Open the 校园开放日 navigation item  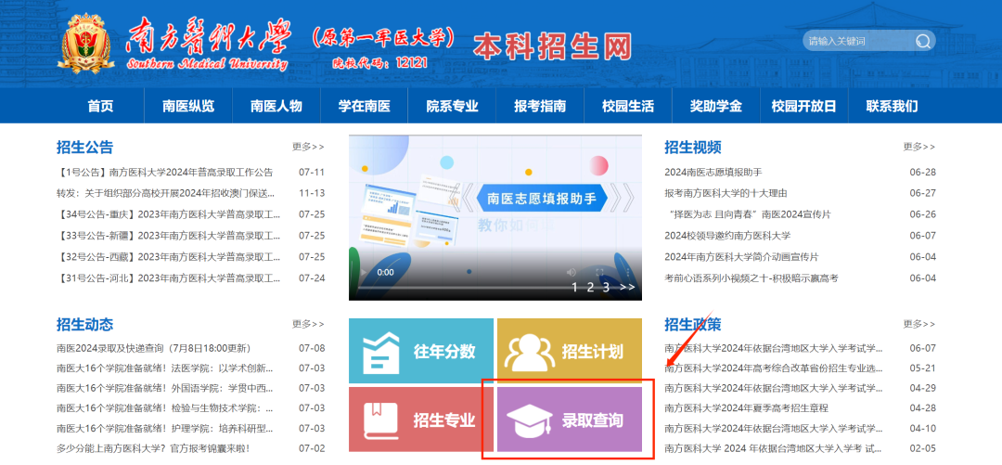click(x=803, y=106)
